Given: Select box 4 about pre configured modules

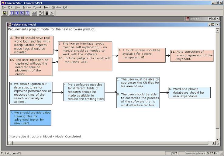Looking at the screenshot, I should click(x=84, y=92).
